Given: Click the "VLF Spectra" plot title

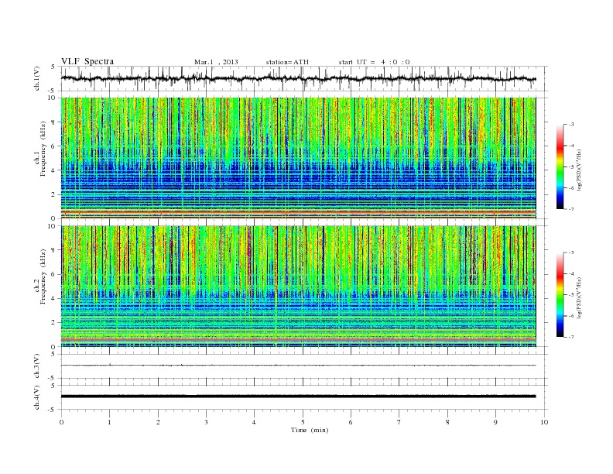Looking at the screenshot, I should pos(87,61).
